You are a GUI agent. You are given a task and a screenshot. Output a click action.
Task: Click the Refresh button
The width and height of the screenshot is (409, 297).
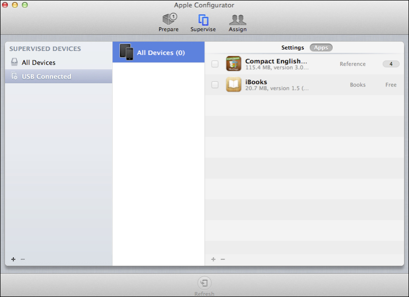point(204,286)
